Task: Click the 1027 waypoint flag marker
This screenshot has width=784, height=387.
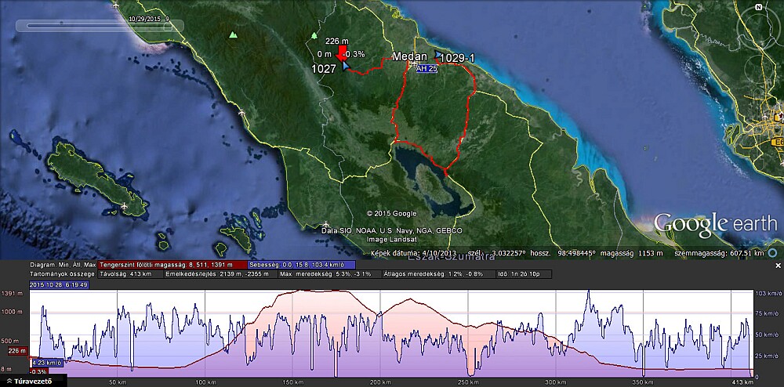Action: pos(346,67)
